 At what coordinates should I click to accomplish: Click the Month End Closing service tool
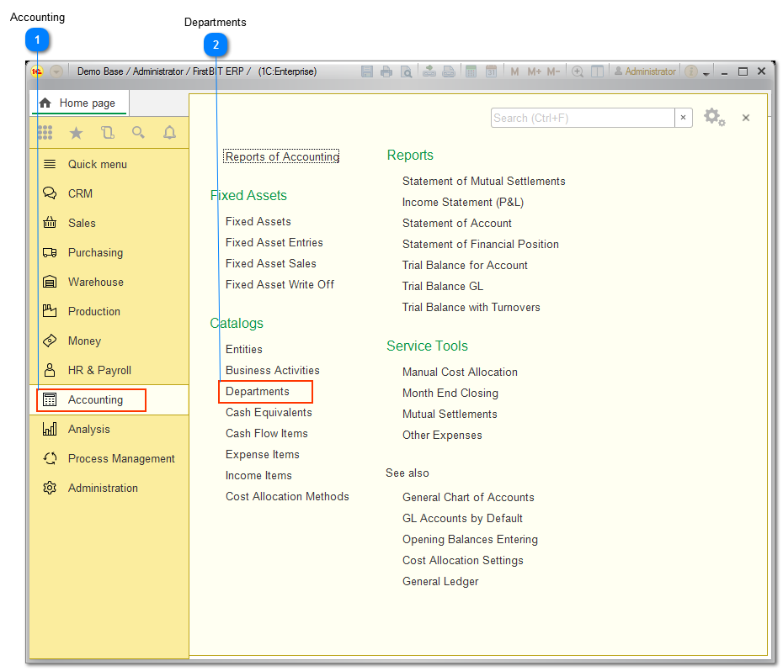[450, 393]
